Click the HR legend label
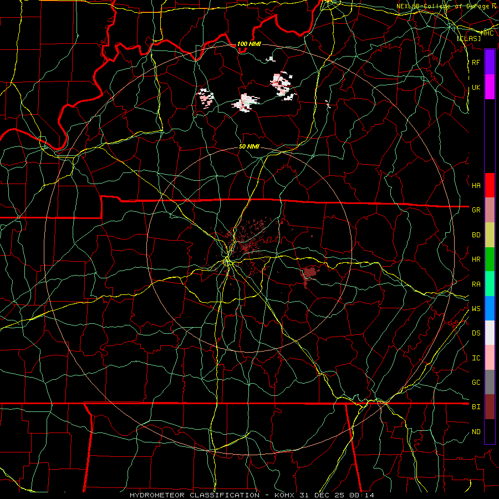This screenshot has height=499, width=499. pyautogui.click(x=476, y=259)
